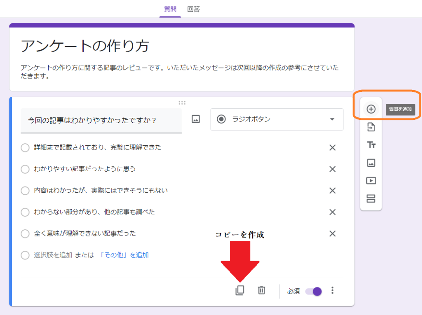Delete the question using the trash icon
This screenshot has width=422, height=315.
(262, 290)
